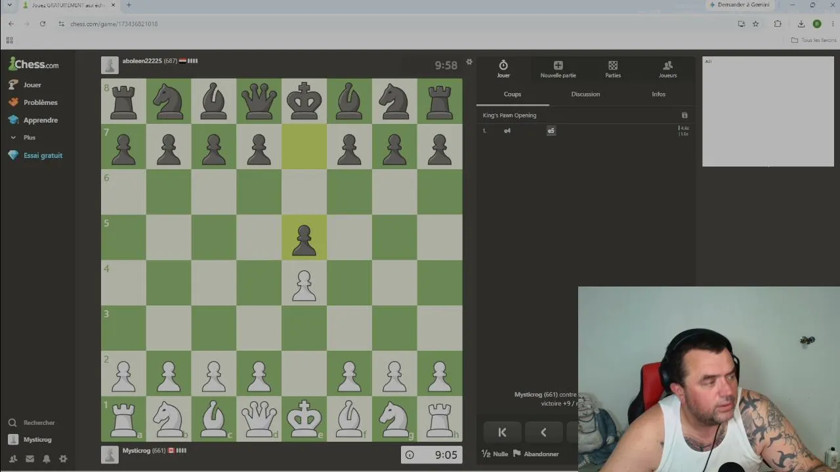The image size is (840, 472).
Task: Open the friends icon in the sidebar footer
Action: point(13,459)
